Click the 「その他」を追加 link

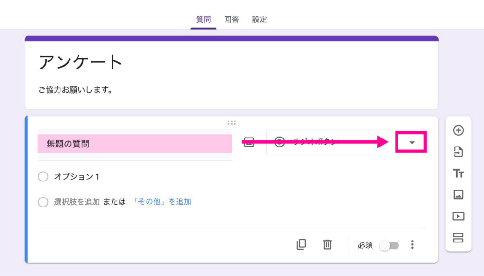click(162, 202)
